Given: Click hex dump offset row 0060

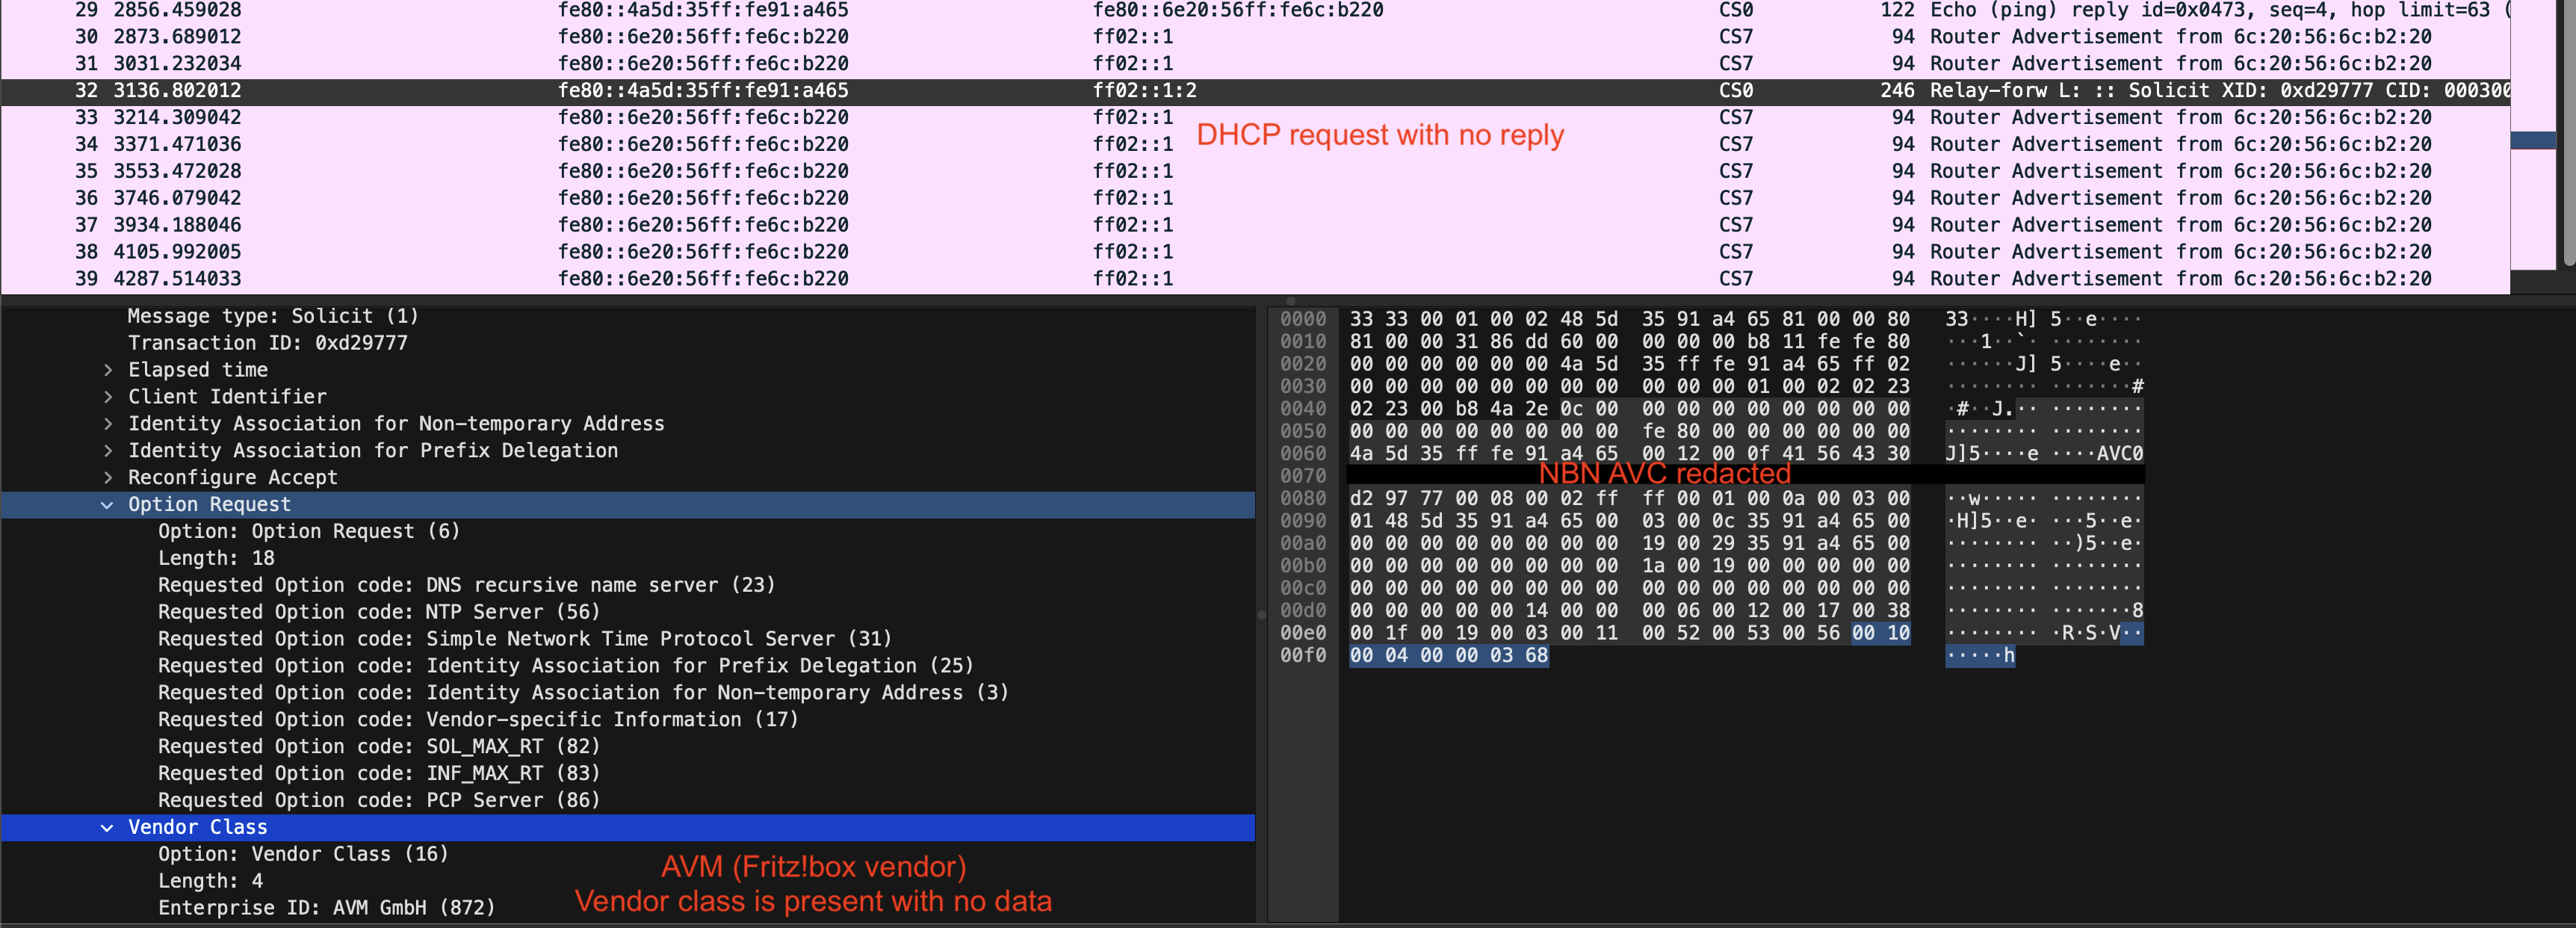Looking at the screenshot, I should point(1303,454).
